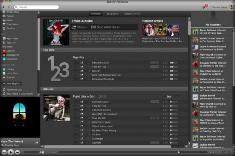
Task: Share the track What If
Action: coord(82,71)
